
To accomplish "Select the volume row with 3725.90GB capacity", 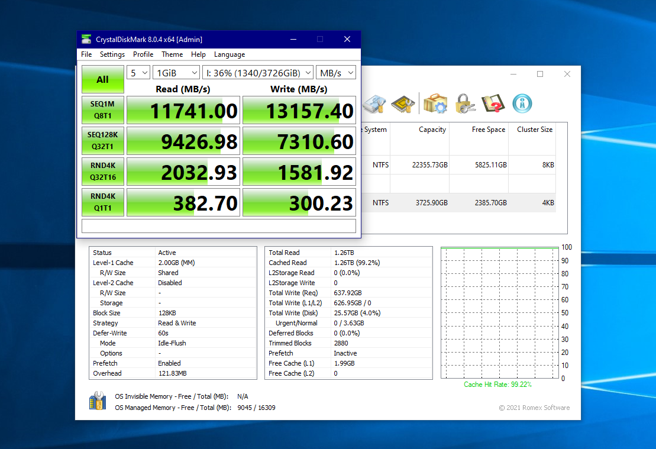I will [458, 202].
